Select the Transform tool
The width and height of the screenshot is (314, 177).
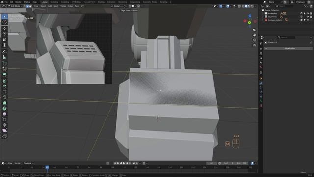click(4, 45)
